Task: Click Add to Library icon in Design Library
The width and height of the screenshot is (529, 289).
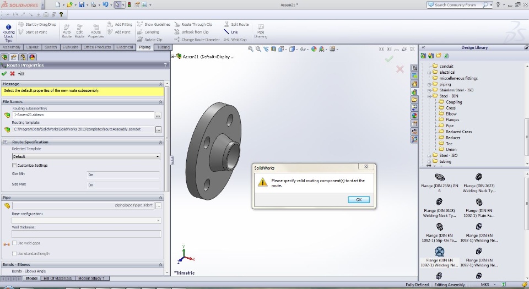Action: click(x=423, y=56)
